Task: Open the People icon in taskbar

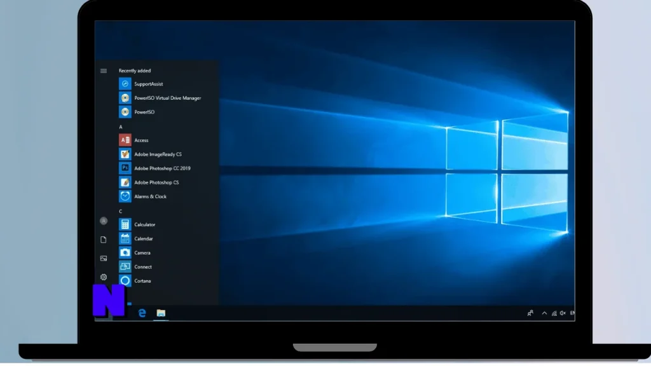Action: click(530, 313)
